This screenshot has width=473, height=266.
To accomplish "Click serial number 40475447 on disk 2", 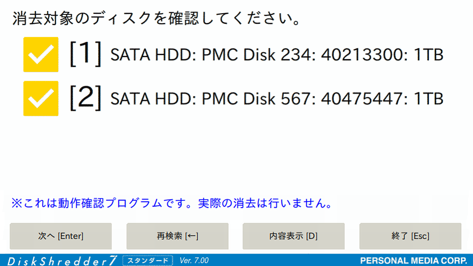I will pos(362,99).
